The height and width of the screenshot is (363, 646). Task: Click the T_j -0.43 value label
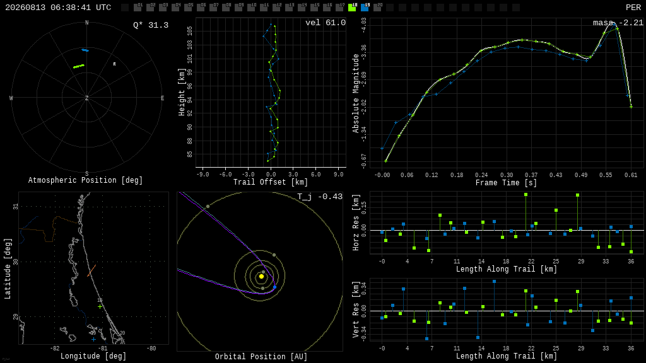click(320, 197)
